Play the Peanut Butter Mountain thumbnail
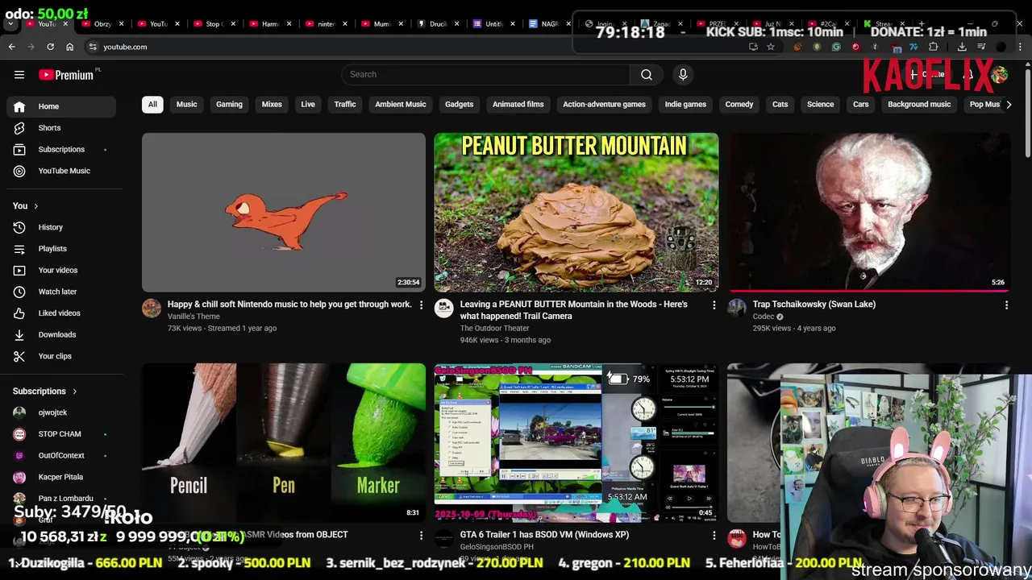 tap(576, 213)
